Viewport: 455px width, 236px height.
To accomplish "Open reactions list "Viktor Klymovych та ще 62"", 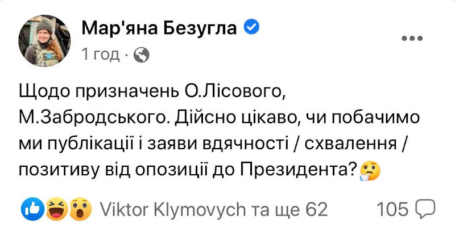I will (x=213, y=210).
